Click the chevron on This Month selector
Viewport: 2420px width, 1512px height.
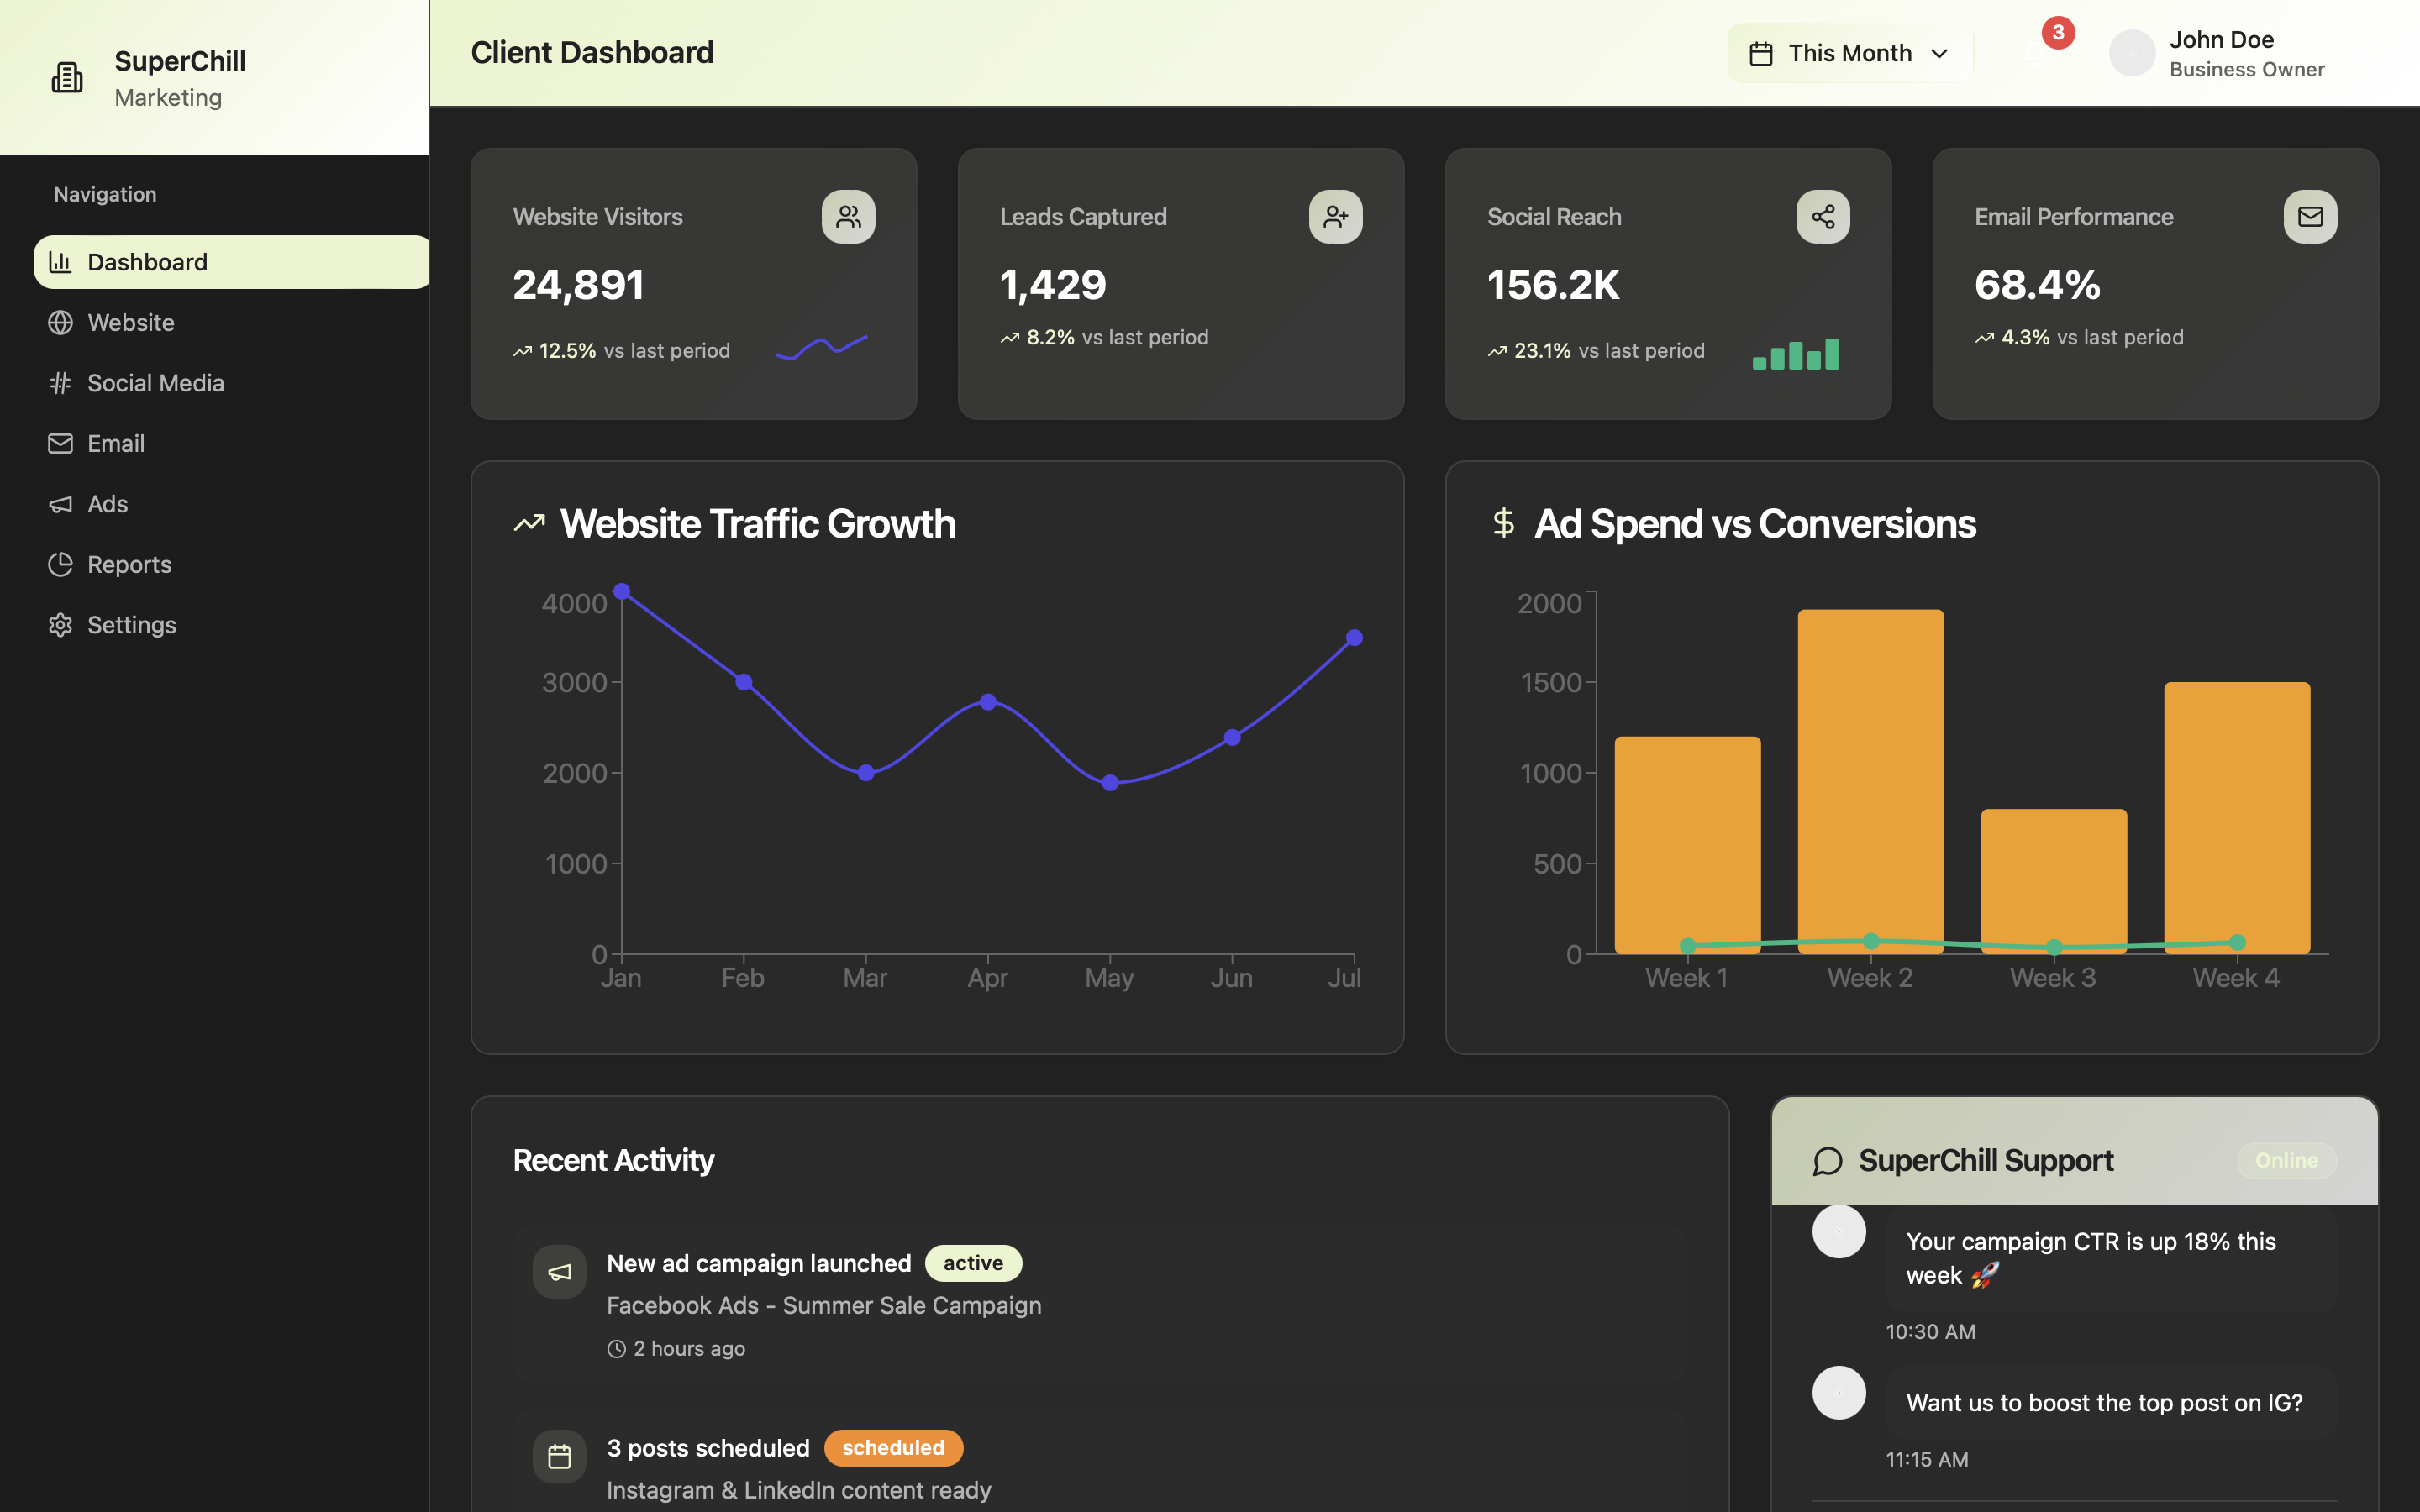[x=1939, y=53]
